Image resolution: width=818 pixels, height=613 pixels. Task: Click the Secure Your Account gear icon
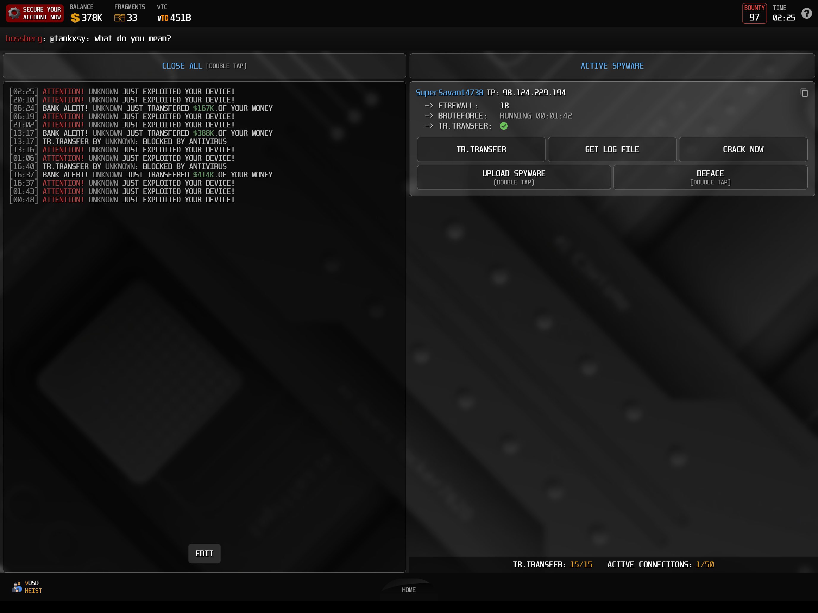click(x=14, y=13)
